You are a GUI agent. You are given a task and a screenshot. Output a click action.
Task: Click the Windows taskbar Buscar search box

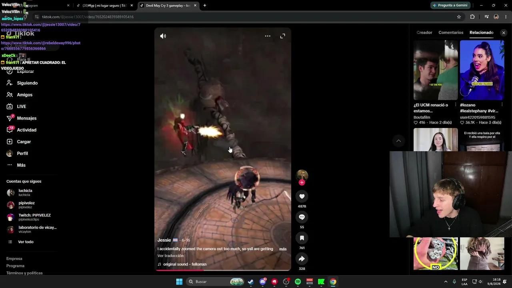pos(216,282)
